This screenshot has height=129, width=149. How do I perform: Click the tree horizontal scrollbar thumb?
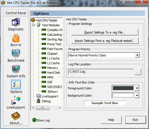pyautogui.click(x=43, y=108)
